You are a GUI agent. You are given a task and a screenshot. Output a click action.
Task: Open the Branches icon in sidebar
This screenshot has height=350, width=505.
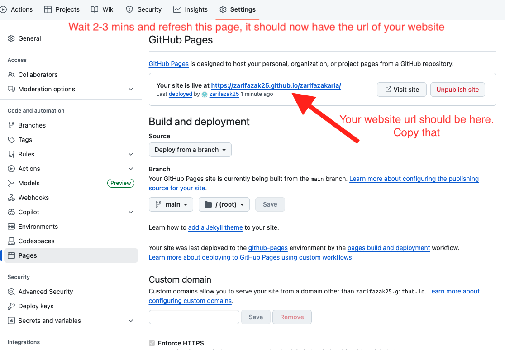coord(11,125)
